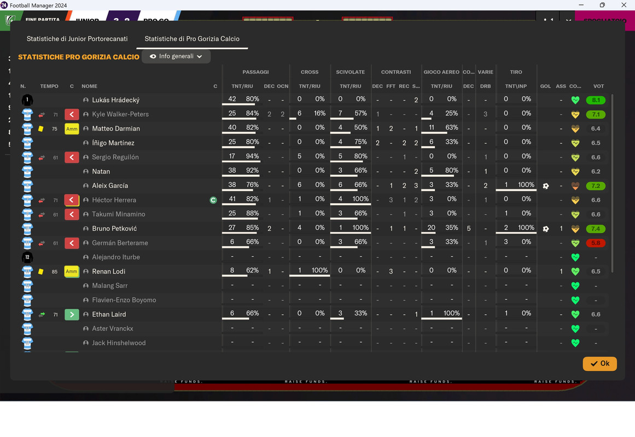Viewport: 635px width, 437px height.
Task: Sort by the TEMPO column header
Action: (x=49, y=86)
